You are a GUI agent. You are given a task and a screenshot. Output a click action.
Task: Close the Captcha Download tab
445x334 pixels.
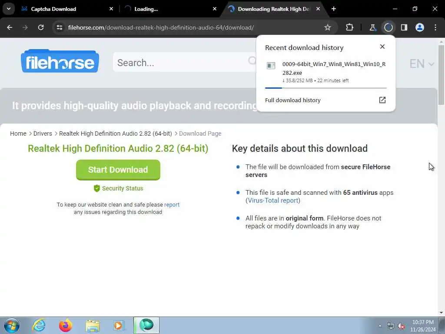(x=111, y=9)
